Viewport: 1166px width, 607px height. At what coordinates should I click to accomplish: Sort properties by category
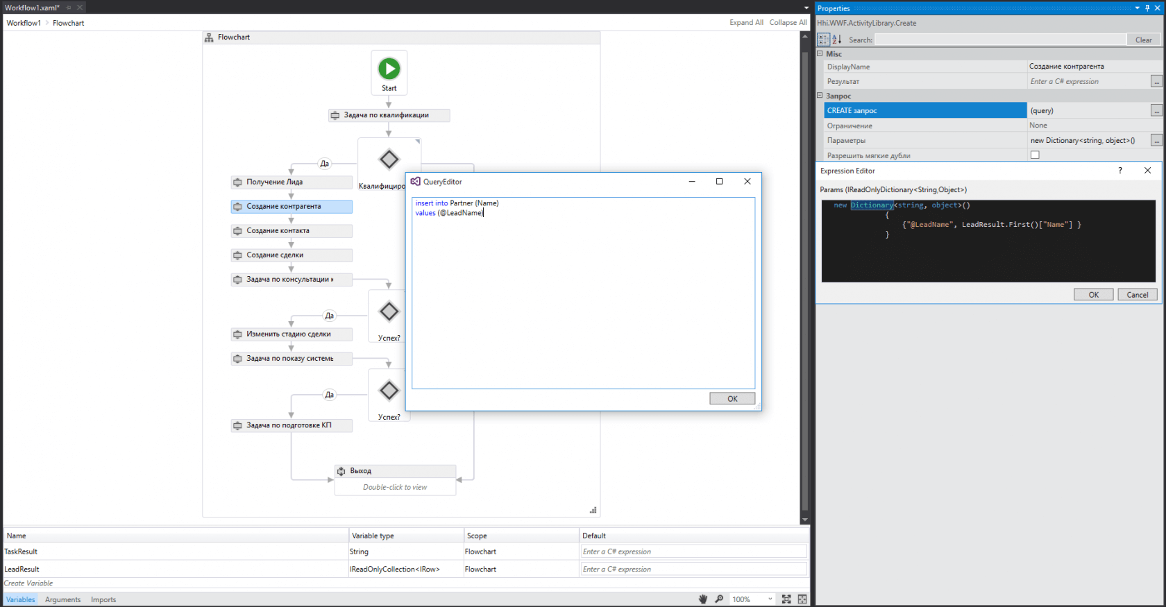click(824, 40)
